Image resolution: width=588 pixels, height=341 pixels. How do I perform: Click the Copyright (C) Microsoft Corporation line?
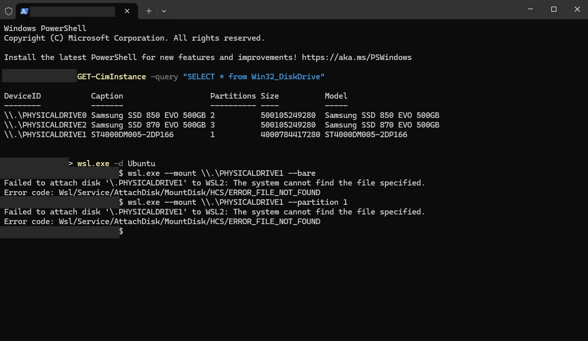[x=134, y=38]
